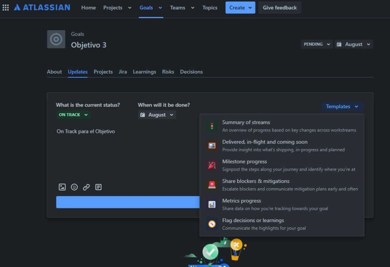This screenshot has width=390, height=267.
Task: Open the Risks tab
Action: pyautogui.click(x=168, y=72)
